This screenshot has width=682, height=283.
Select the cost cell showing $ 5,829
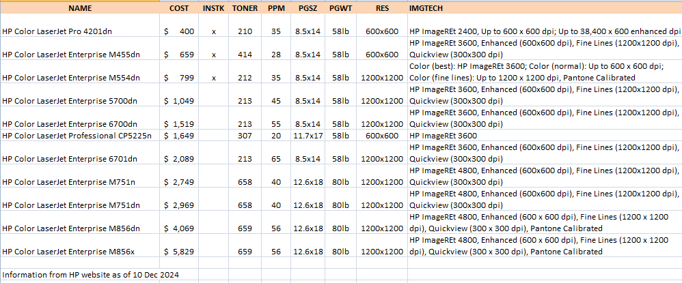point(179,245)
